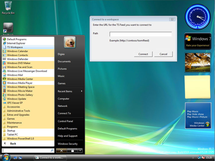Open Games in the right pane

pyautogui.click(x=62, y=83)
